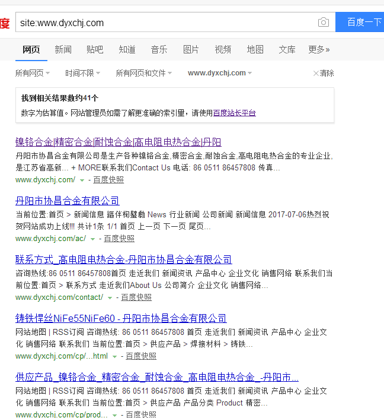Expand the 所有网页 filter dropdown
The height and width of the screenshot is (418, 384).
(x=33, y=73)
